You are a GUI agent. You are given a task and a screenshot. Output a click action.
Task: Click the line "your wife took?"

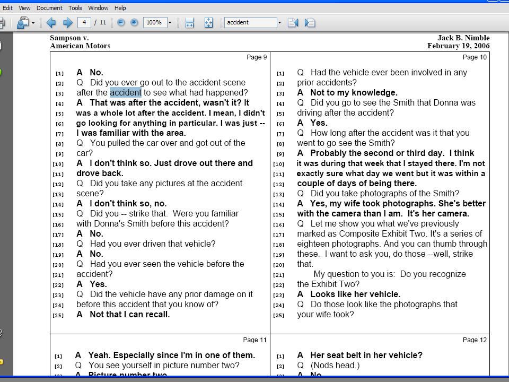(325, 314)
